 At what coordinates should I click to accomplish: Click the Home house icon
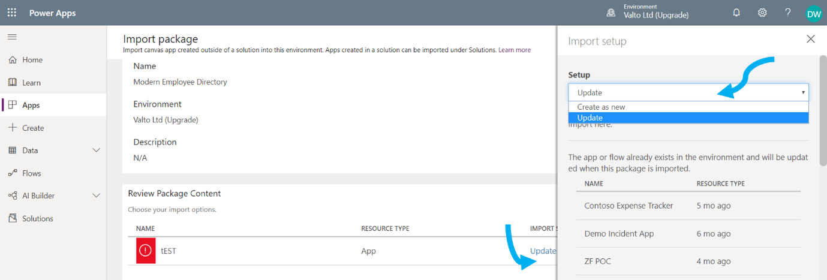coord(13,60)
